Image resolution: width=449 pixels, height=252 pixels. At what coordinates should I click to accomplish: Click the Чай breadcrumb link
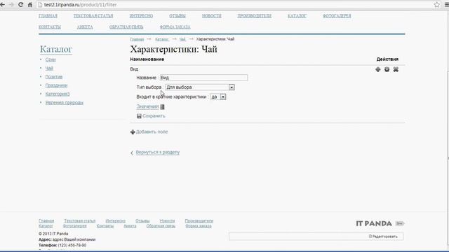click(x=182, y=39)
